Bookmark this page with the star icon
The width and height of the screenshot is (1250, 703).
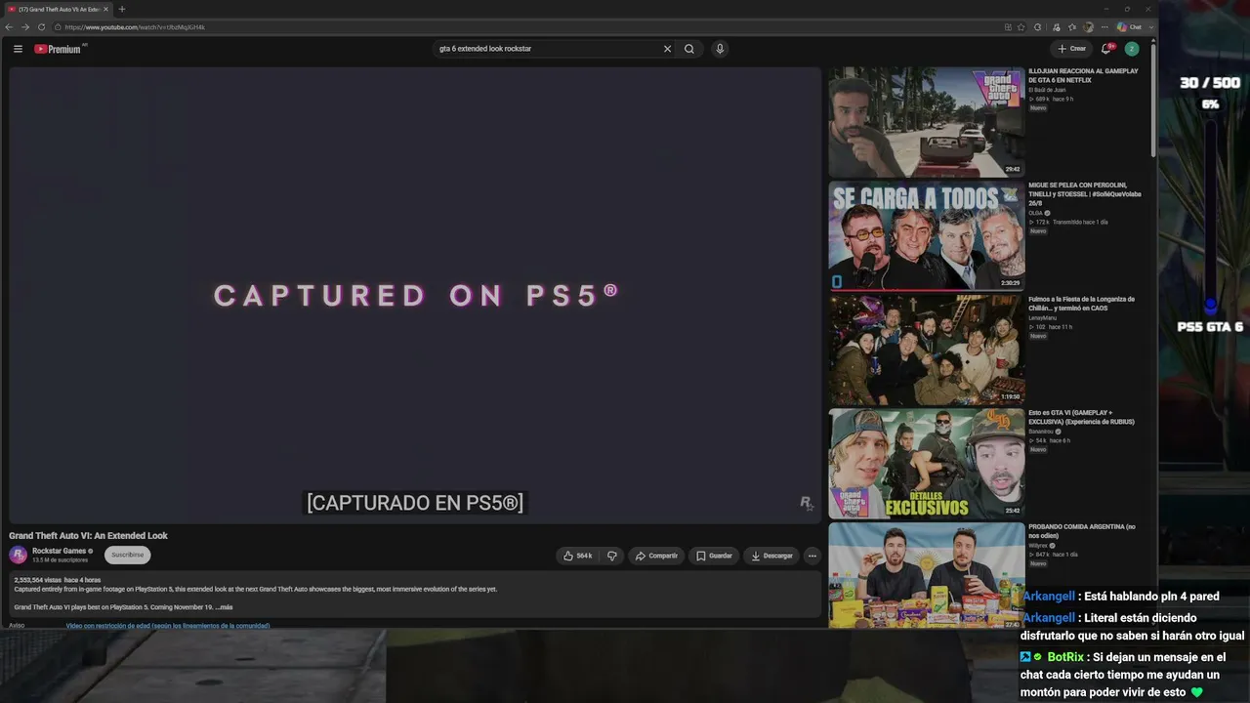(x=1021, y=27)
